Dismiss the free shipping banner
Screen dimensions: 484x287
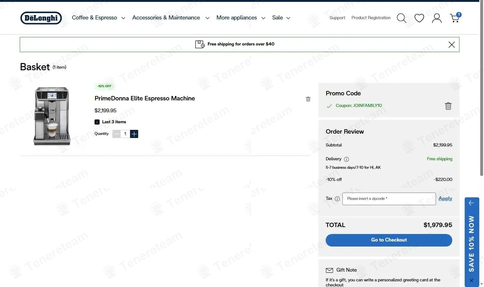click(x=451, y=45)
